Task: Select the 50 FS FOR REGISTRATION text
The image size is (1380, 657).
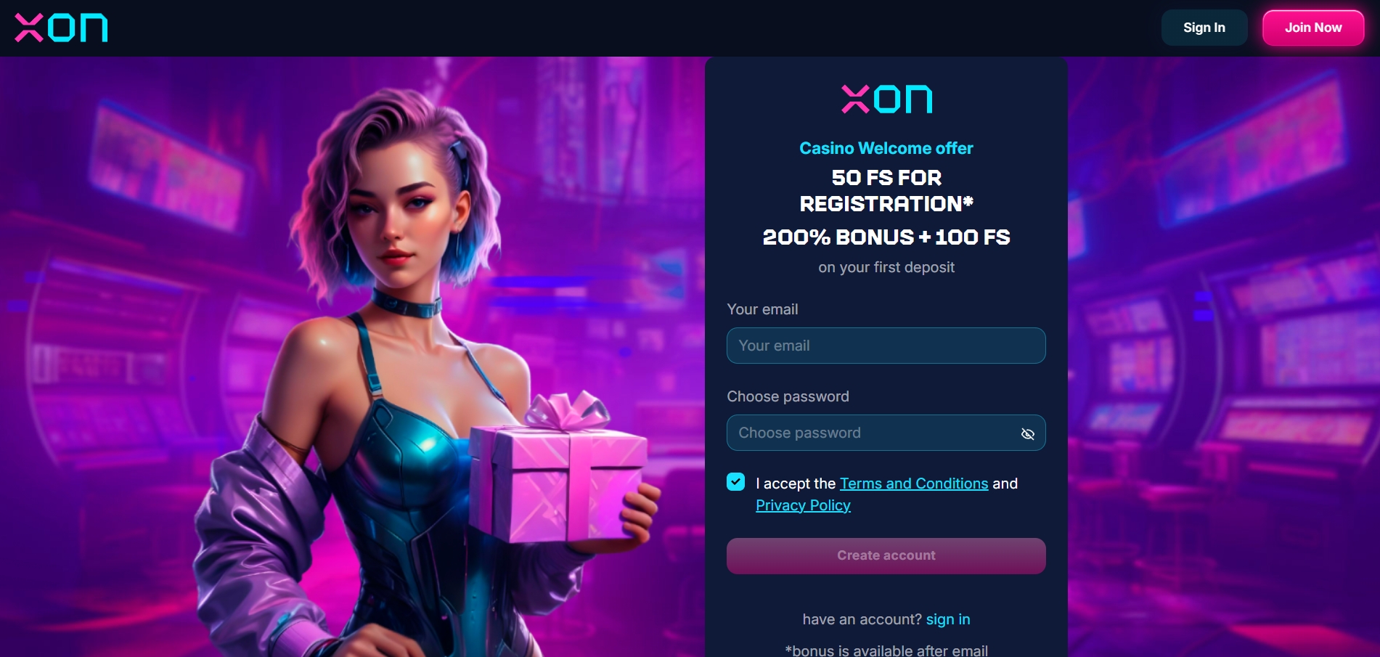Action: 886,191
